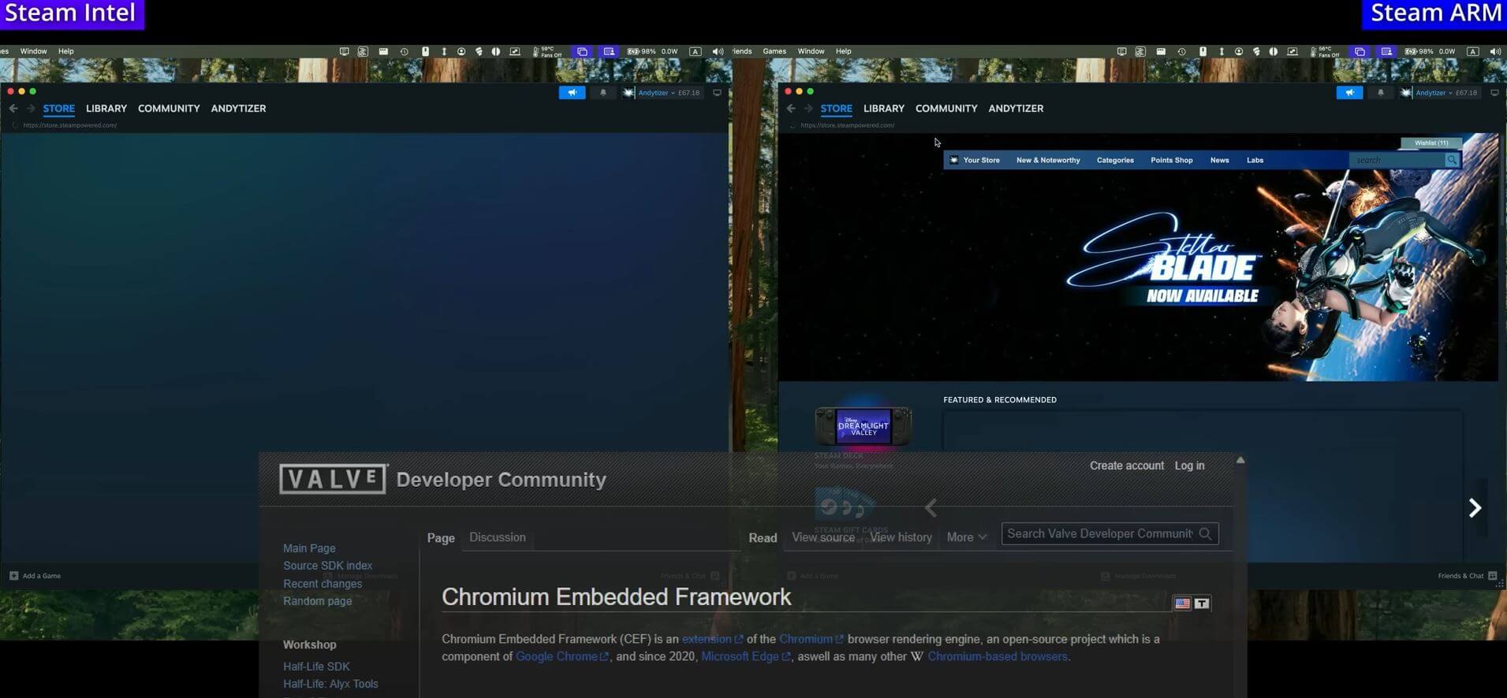The height and width of the screenshot is (698, 1507).
Task: Open the Your Store store menu
Action: (x=981, y=160)
